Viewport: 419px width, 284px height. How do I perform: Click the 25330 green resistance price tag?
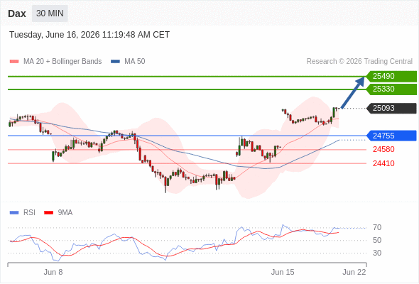(391, 89)
